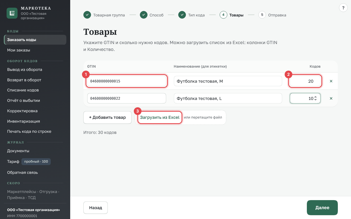Open Вывод из оборота
Screen dimensions: 351x219
click(35, 70)
